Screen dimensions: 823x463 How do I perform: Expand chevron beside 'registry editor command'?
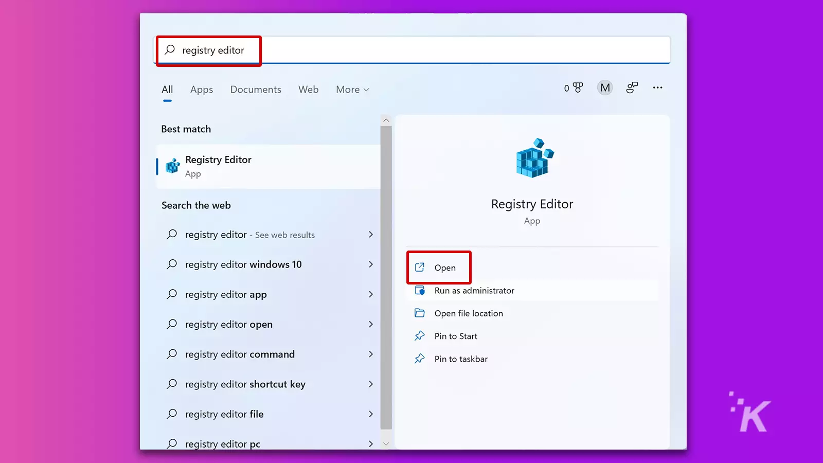[x=371, y=354]
